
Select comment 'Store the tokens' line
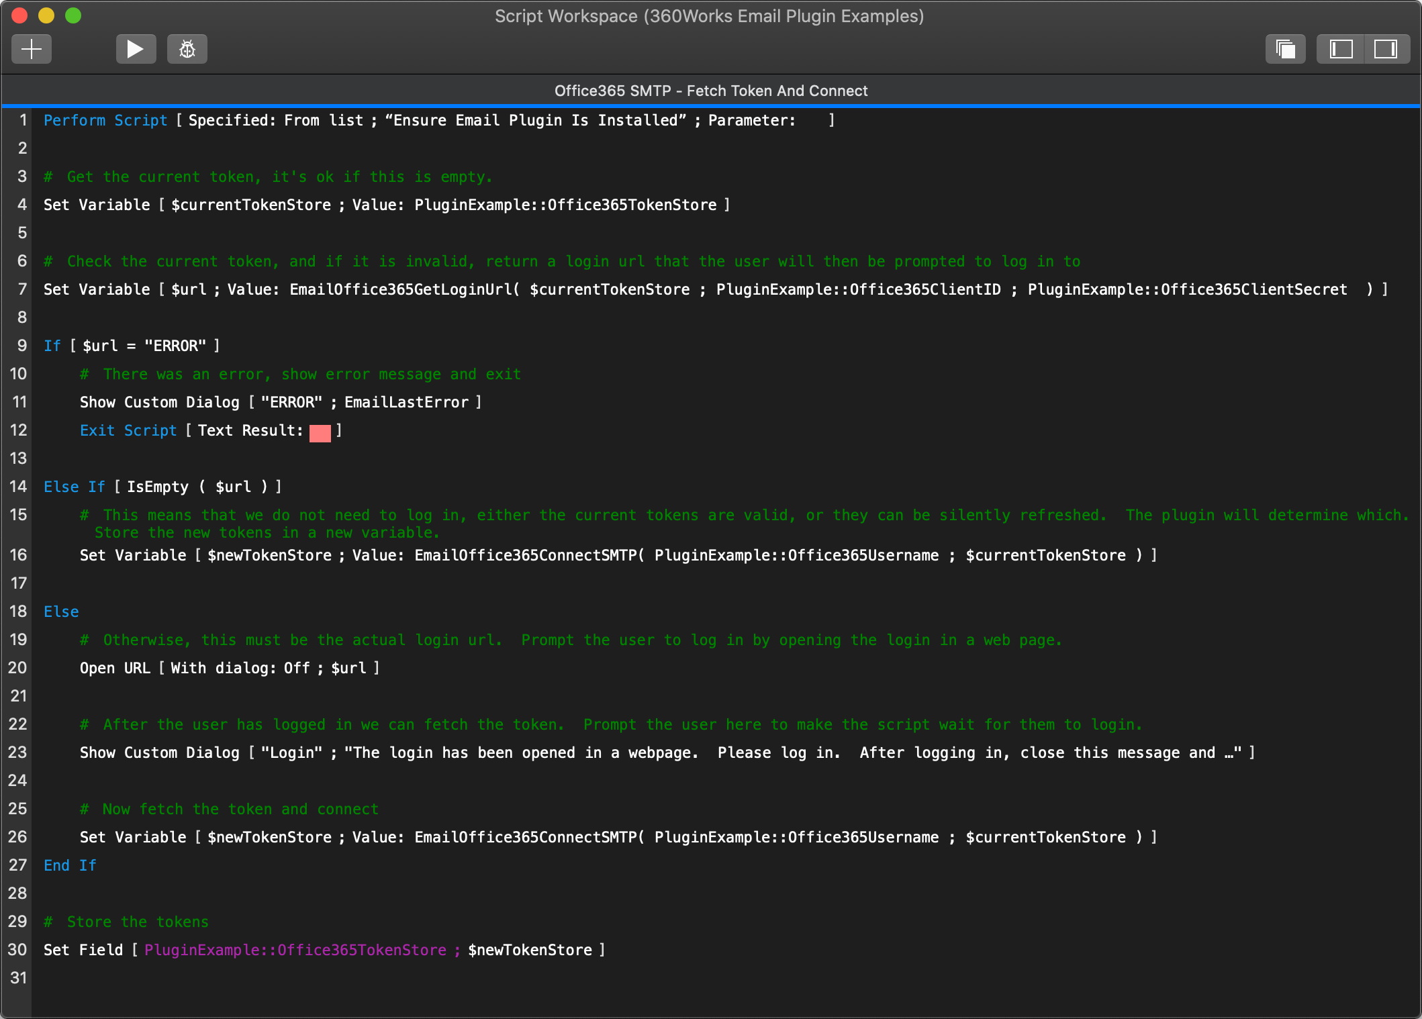[x=126, y=922]
